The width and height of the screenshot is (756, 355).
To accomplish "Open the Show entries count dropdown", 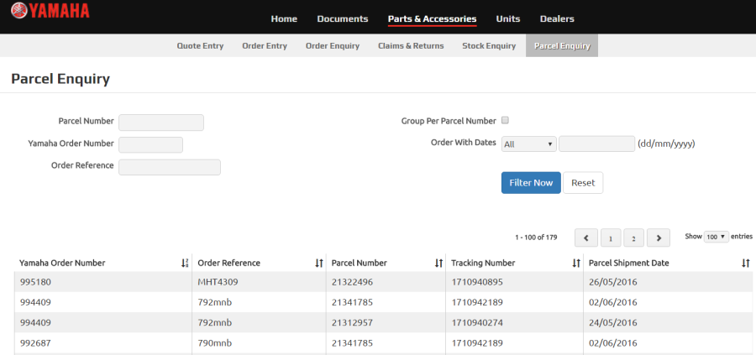I will 716,237.
